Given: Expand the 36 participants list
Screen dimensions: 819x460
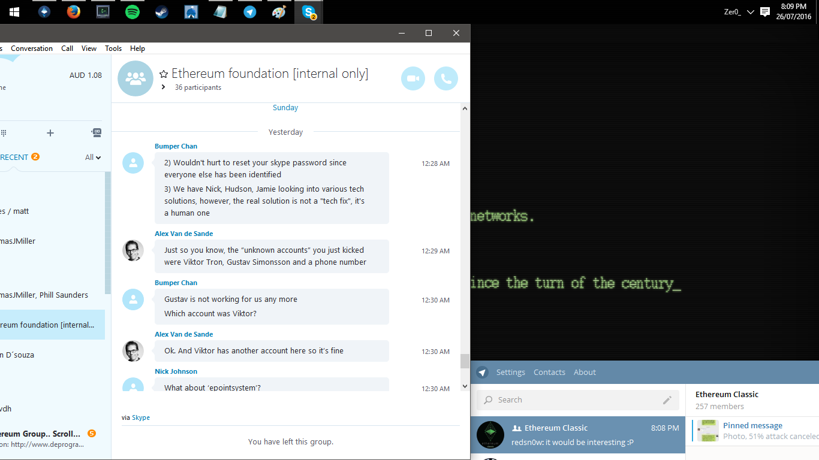Looking at the screenshot, I should pos(163,87).
